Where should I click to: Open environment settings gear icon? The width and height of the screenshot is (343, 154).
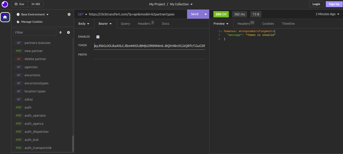(x=69, y=14)
